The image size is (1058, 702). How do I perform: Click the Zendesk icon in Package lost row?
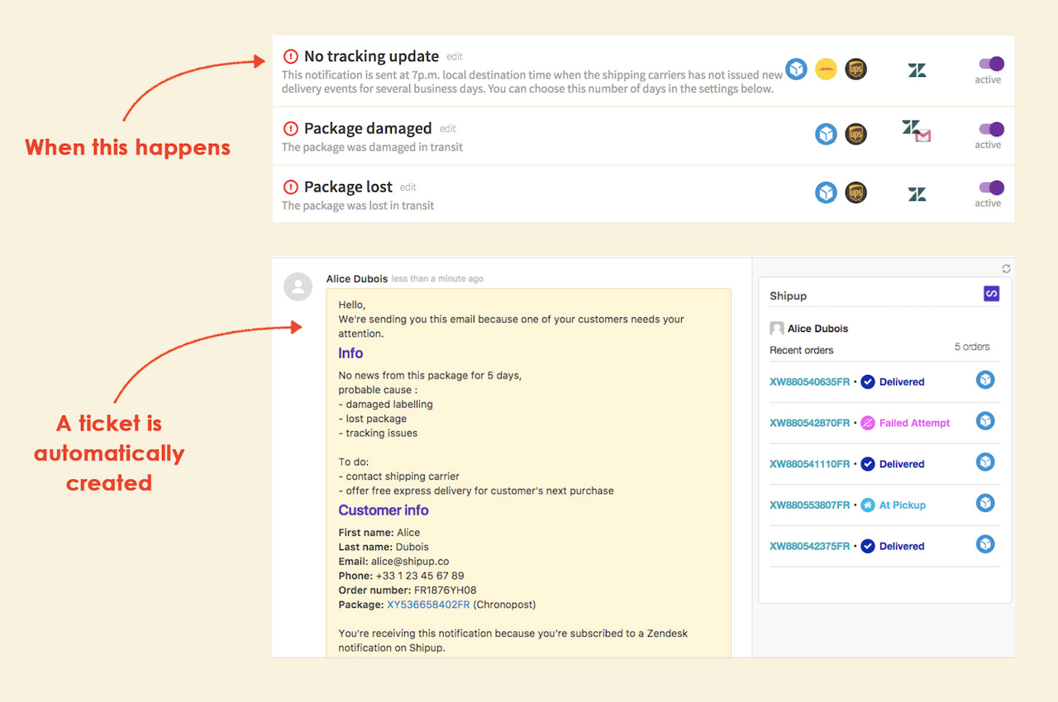pyautogui.click(x=917, y=194)
